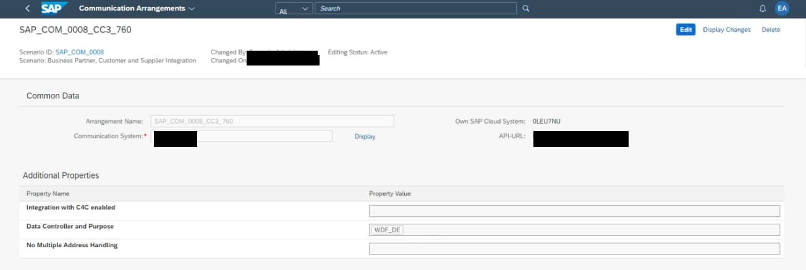This screenshot has height=270, width=806.
Task: Click the Property Value column header
Action: 389,193
